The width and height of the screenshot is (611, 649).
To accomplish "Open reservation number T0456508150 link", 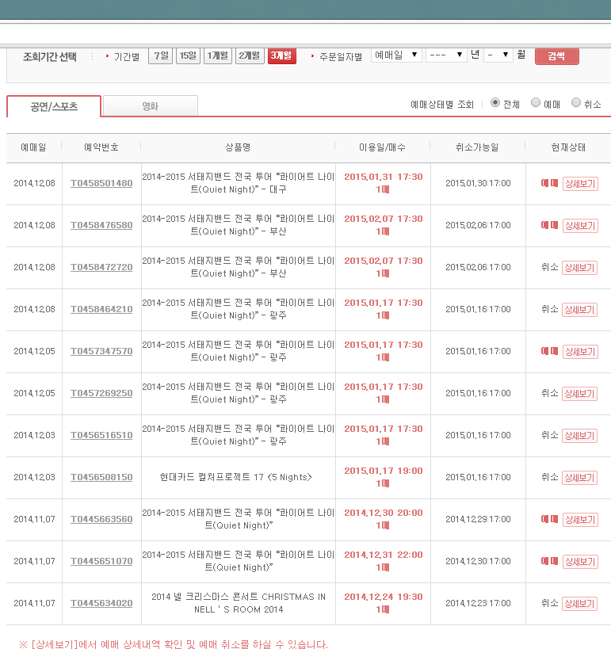I will click(101, 478).
